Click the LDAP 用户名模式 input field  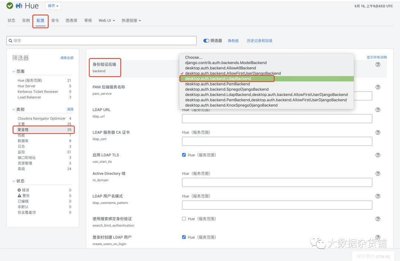coord(277,205)
